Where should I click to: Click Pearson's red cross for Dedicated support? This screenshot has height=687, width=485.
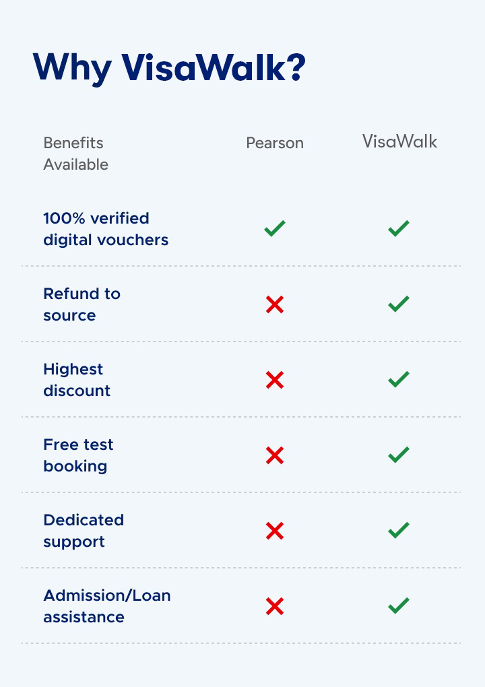(274, 531)
